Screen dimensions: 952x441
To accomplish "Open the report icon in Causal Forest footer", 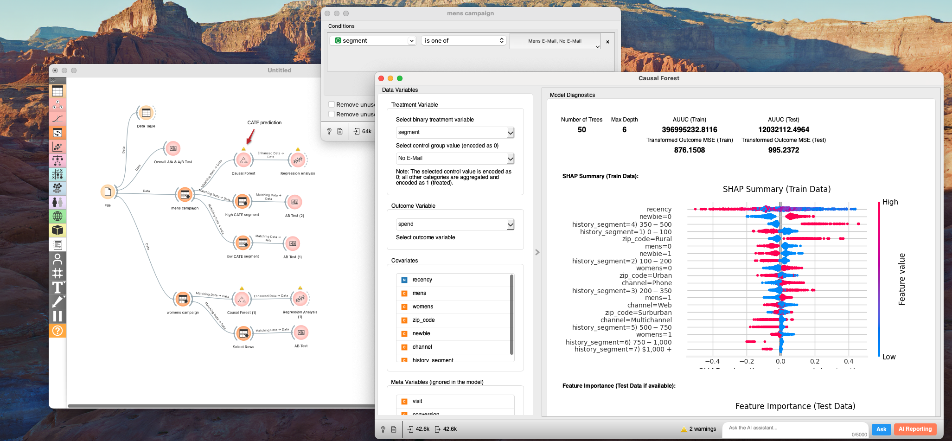I will (x=394, y=429).
